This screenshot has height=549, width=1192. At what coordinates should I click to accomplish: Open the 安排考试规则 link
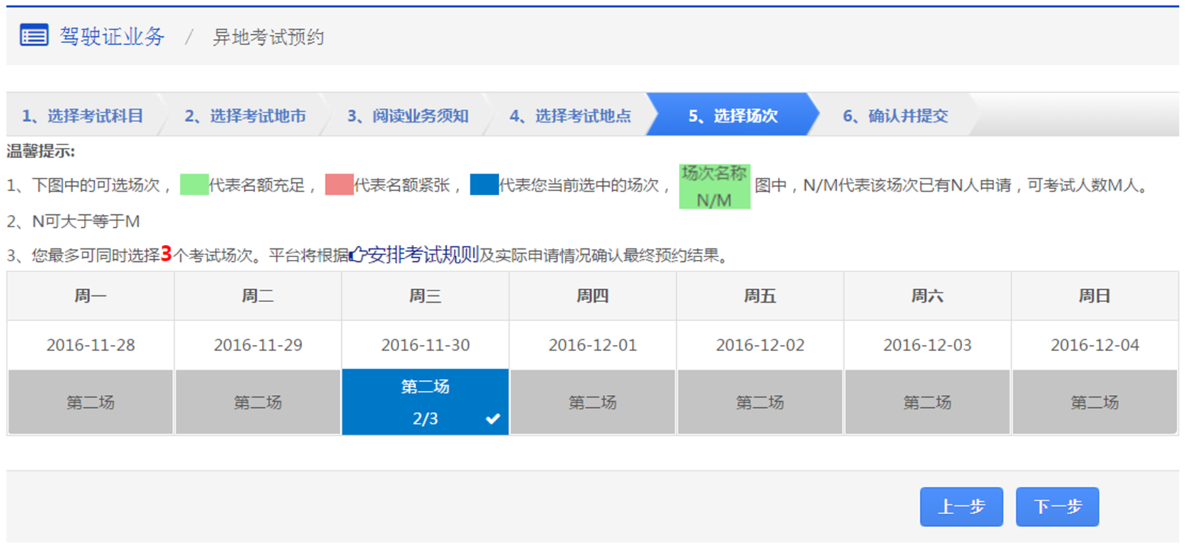[422, 256]
